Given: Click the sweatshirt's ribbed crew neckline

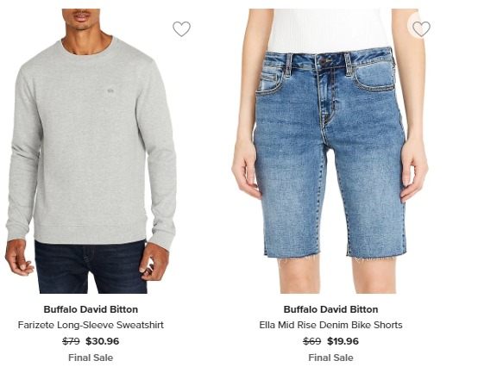Looking at the screenshot, I should pyautogui.click(x=86, y=51).
